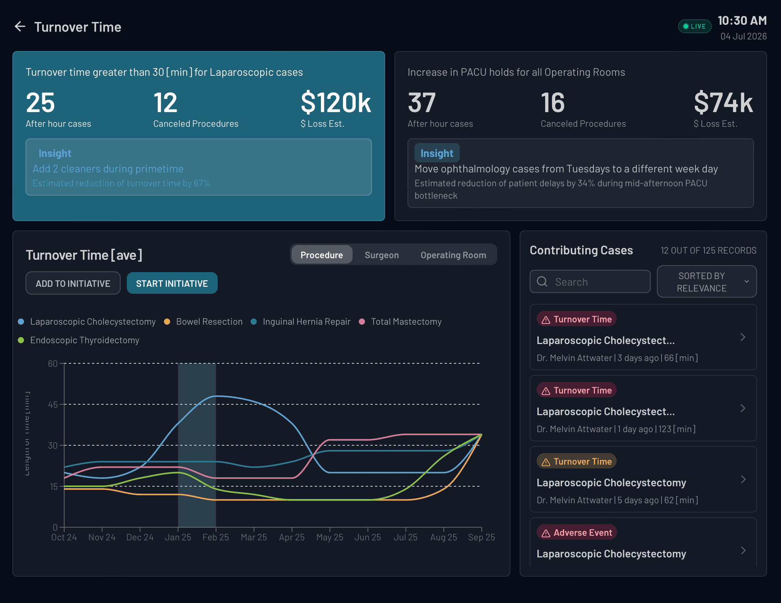Open the 66 min case chevron arrow
Viewport: 781px width, 603px height.
(743, 337)
